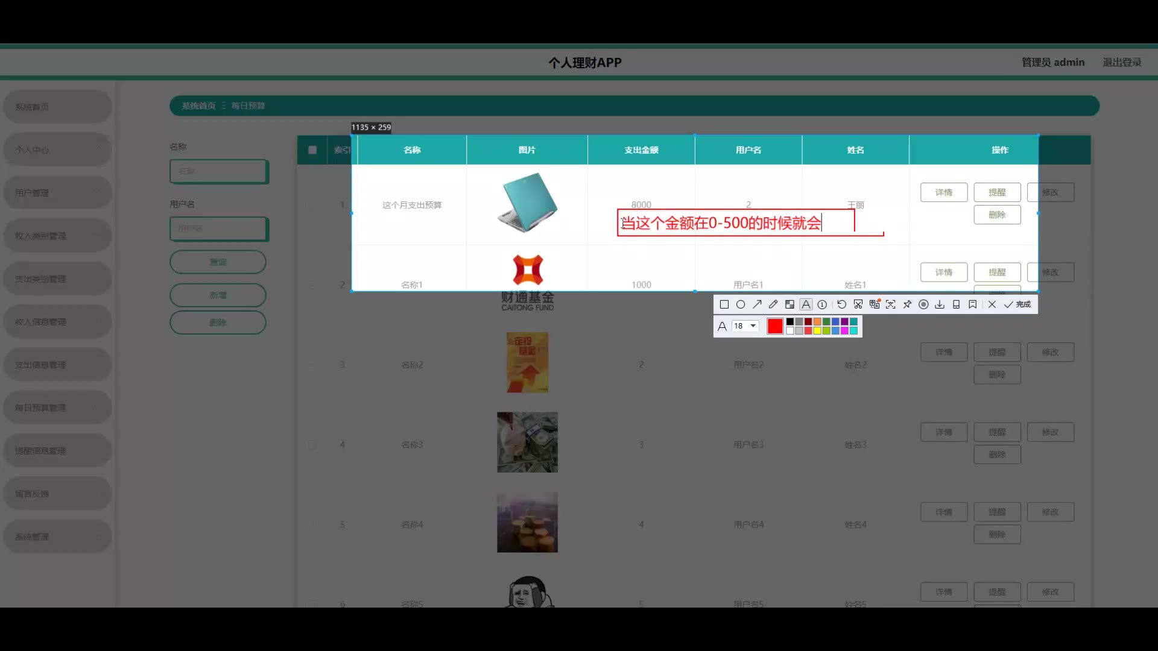Toggle the text annotation tool
Screen dimensions: 1158x651
806,304
